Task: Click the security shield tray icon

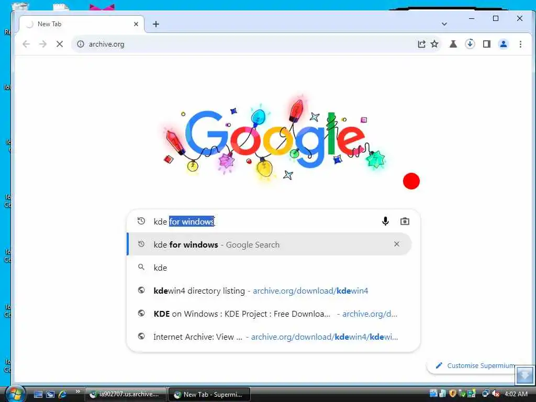Action: click(x=453, y=394)
